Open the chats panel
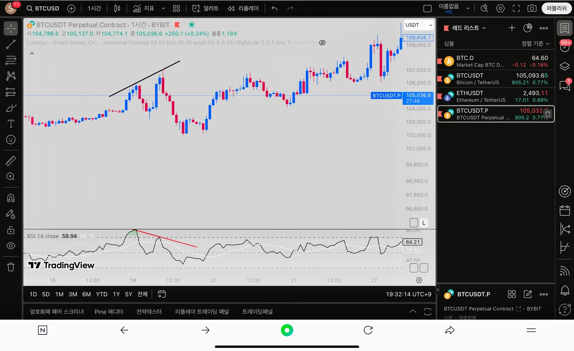This screenshot has height=351, width=574. (565, 85)
